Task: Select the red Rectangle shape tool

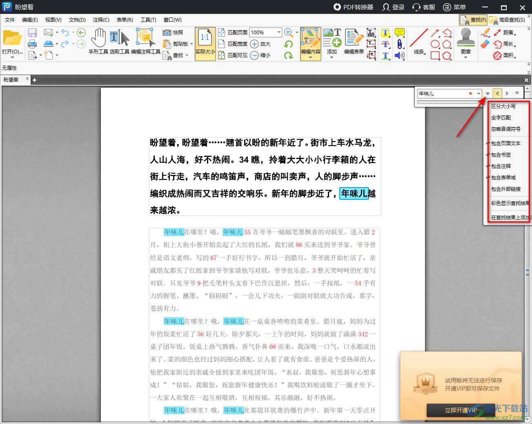Action: click(435, 55)
